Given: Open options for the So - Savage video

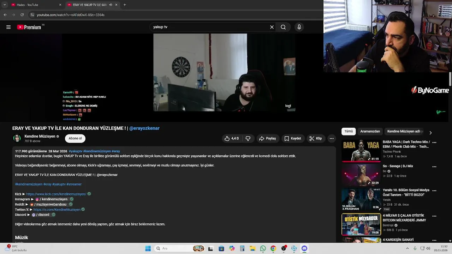Looking at the screenshot, I should 434,167.
